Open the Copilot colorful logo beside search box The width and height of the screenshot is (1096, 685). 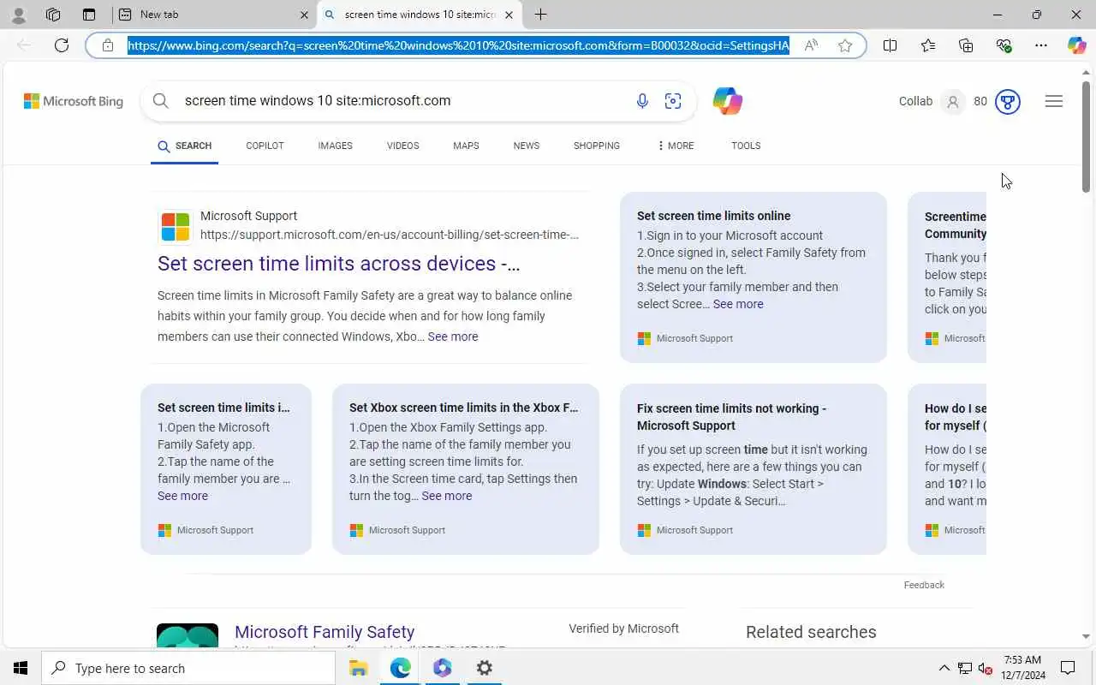click(x=727, y=101)
